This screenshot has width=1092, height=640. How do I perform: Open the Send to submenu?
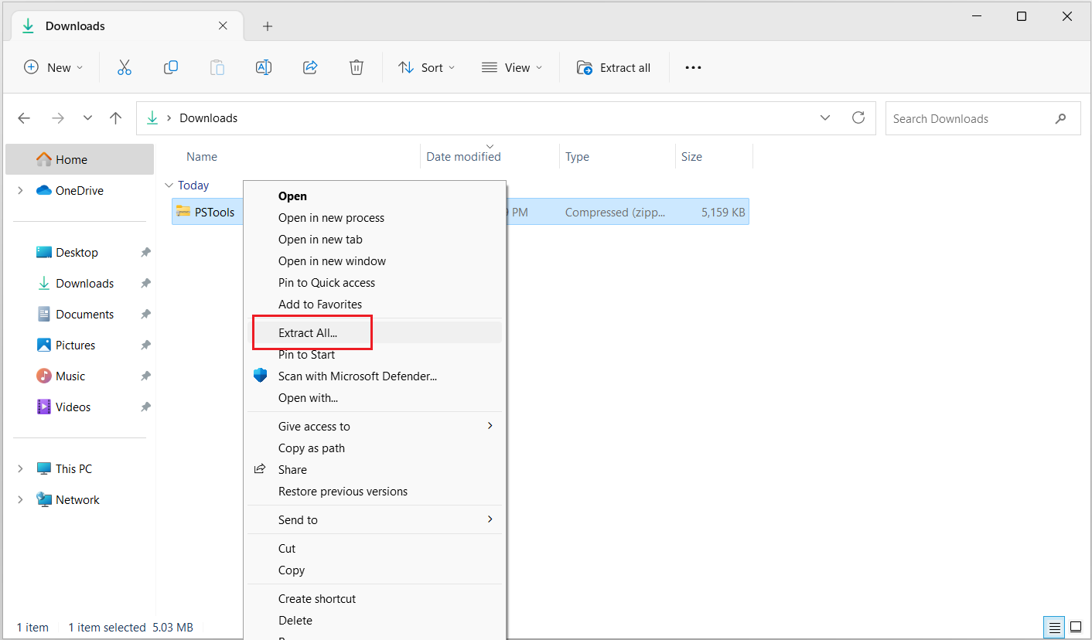374,520
